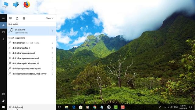Open search Settings gear icon

pos(3,94)
